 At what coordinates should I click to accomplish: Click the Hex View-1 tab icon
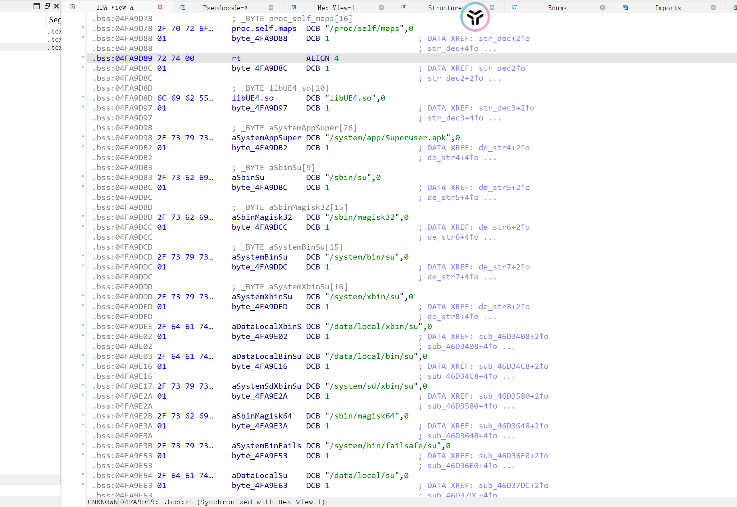click(x=293, y=7)
